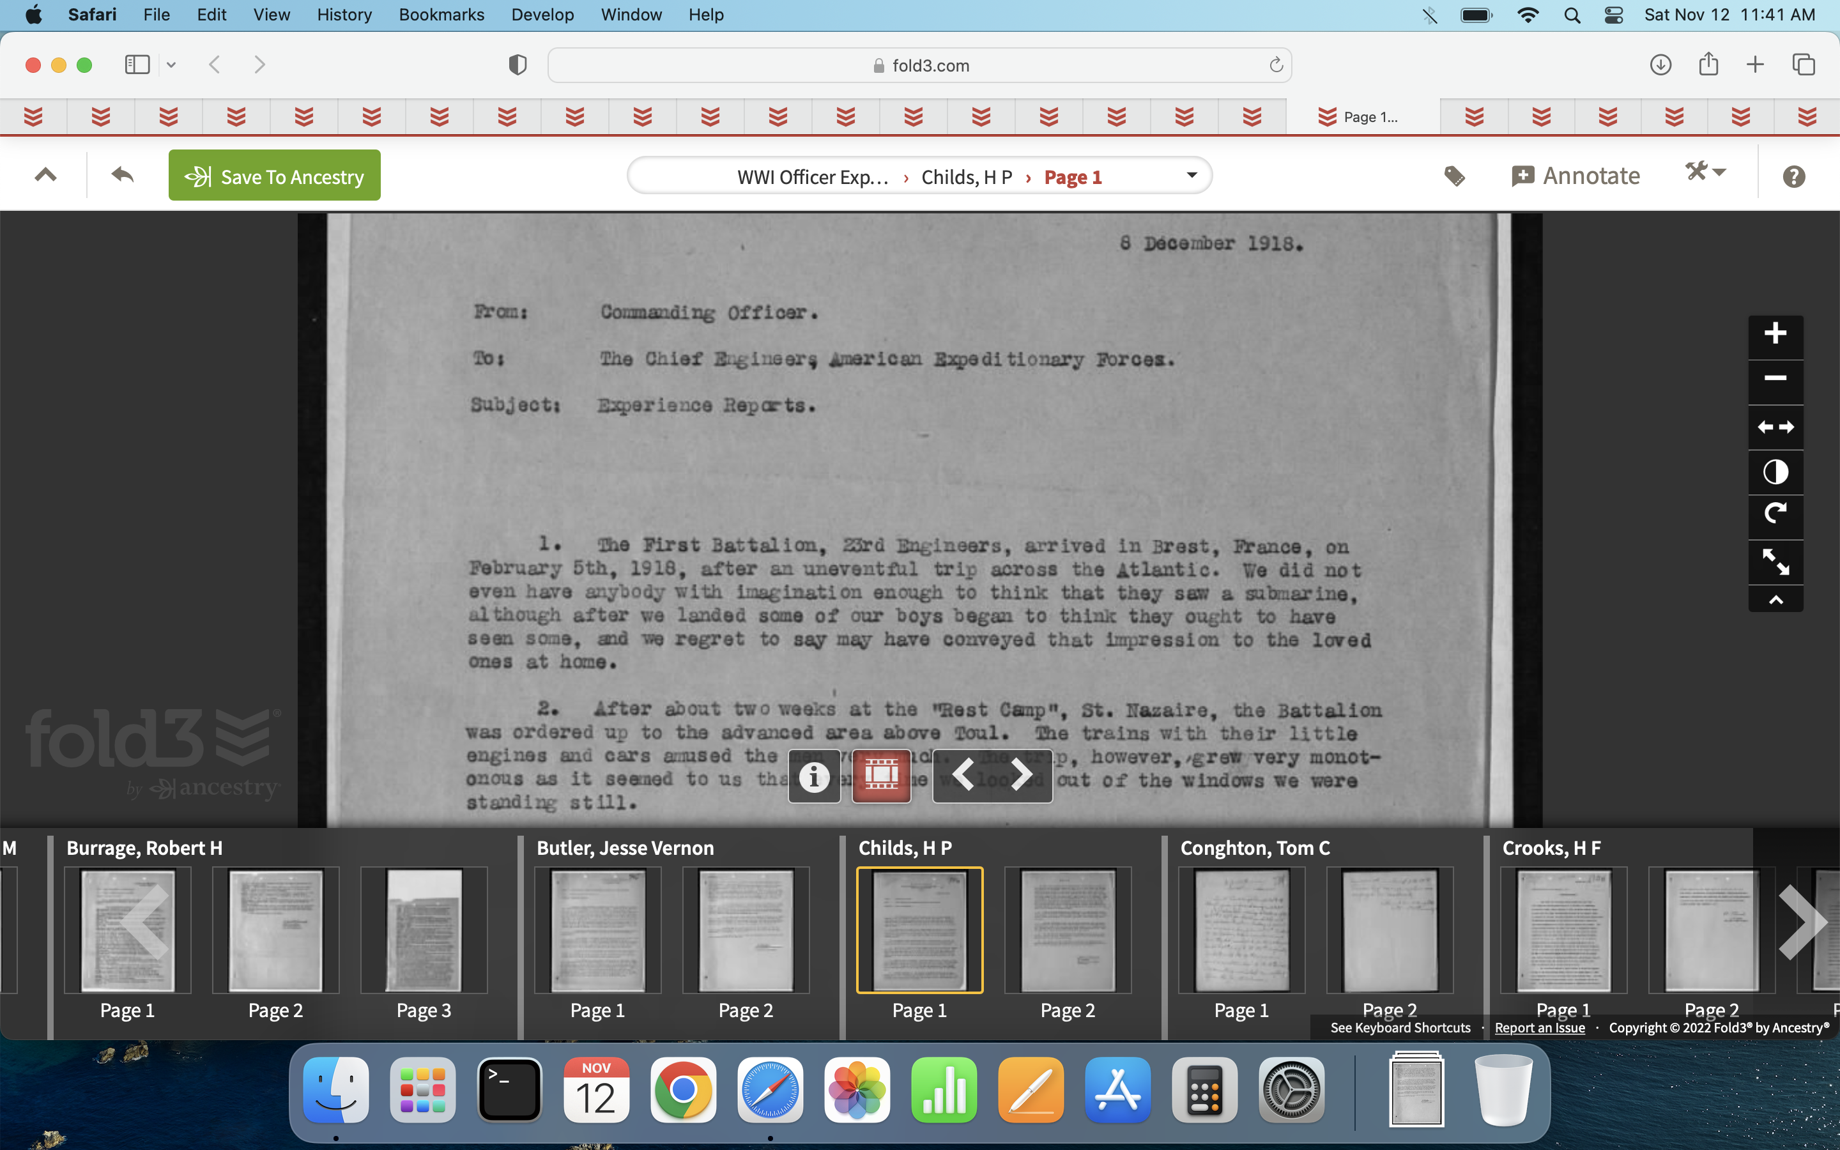Switch to the Page 1... browser tab

(x=1361, y=117)
